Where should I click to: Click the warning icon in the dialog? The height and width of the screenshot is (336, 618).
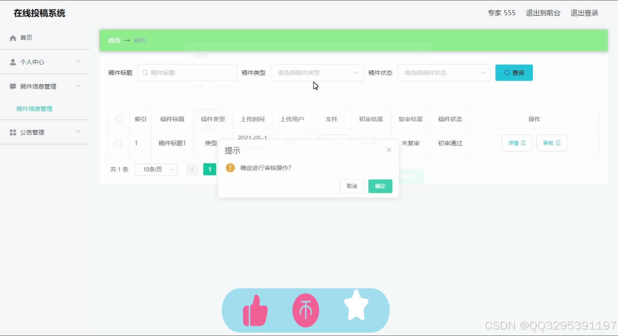click(230, 168)
